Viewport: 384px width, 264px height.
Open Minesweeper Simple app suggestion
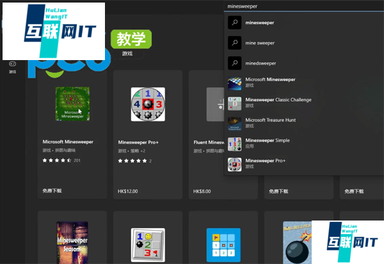[303, 144]
